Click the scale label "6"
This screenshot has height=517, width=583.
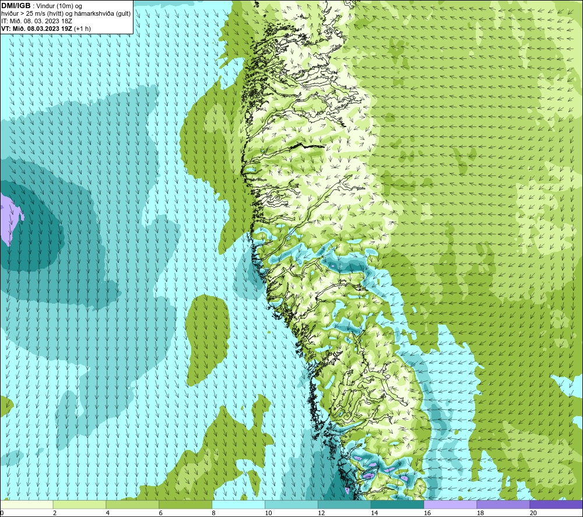coord(161,513)
